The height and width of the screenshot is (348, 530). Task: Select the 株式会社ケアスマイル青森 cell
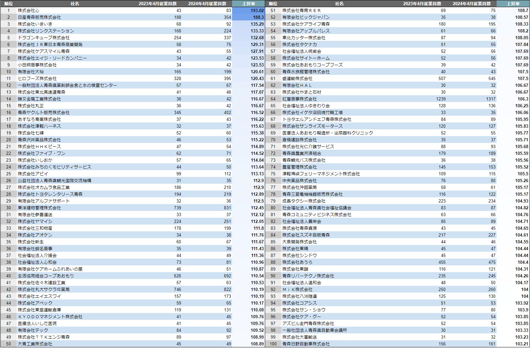point(44,51)
